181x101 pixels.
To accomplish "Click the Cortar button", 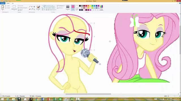I will [x=8, y=6].
